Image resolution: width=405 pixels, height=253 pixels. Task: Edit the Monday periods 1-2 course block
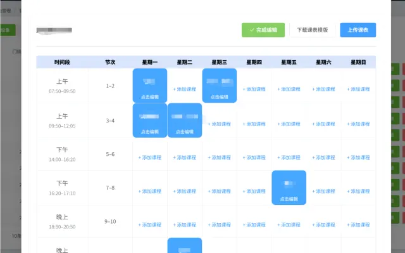point(150,86)
